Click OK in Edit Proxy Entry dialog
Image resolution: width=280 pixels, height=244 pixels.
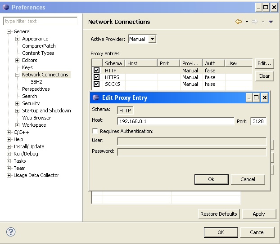click(211, 179)
